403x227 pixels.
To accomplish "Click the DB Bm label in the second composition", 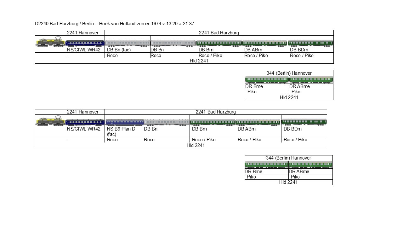I will point(200,129).
